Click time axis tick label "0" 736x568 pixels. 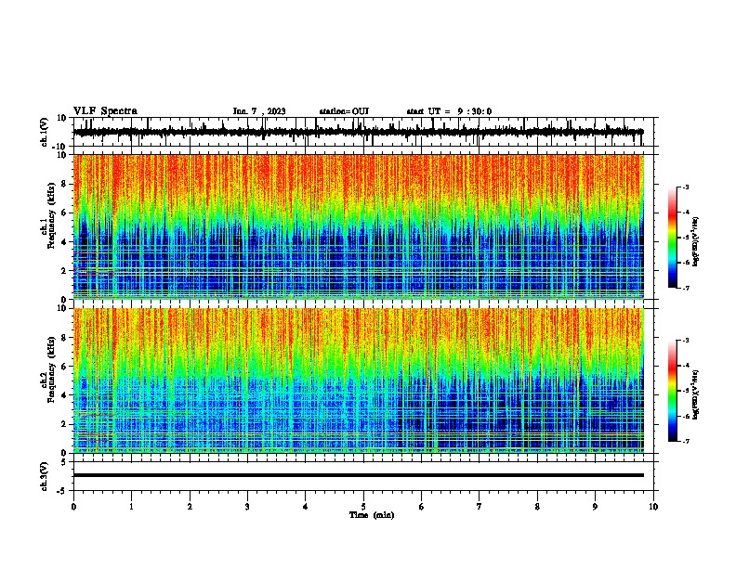pyautogui.click(x=73, y=507)
